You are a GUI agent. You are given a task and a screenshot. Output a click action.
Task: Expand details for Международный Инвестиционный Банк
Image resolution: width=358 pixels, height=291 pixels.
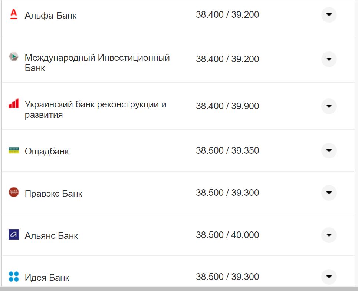(329, 59)
